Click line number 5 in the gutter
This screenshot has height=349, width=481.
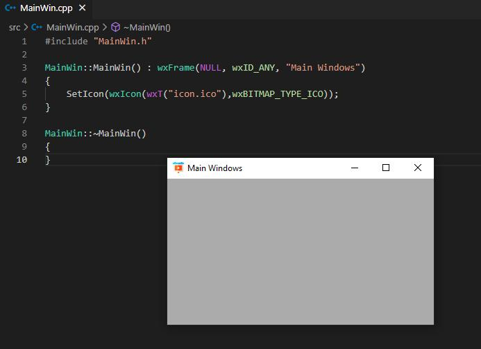pyautogui.click(x=24, y=93)
